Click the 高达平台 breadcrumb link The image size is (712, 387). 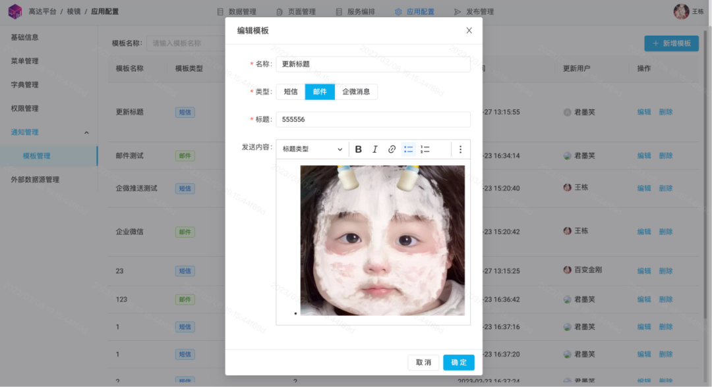42,11
